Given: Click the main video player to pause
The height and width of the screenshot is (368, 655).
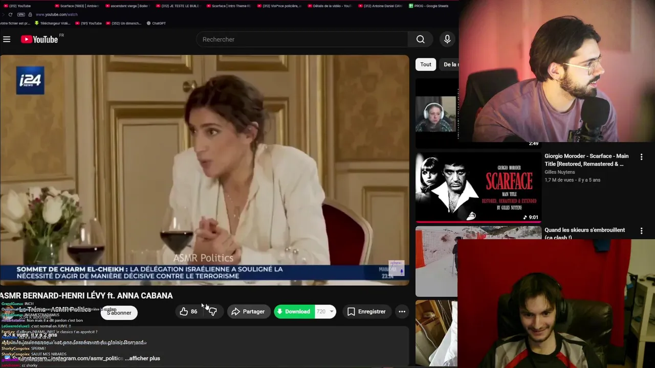Looking at the screenshot, I should tap(205, 170).
